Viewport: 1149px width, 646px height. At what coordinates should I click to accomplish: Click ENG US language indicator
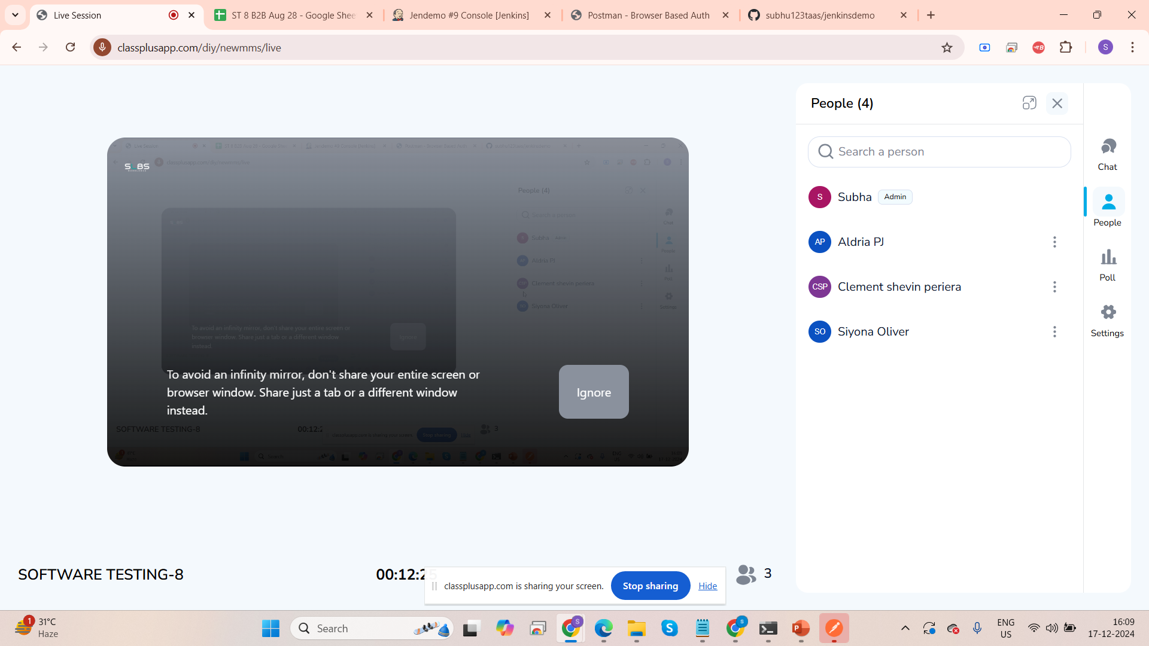pyautogui.click(x=1006, y=628)
